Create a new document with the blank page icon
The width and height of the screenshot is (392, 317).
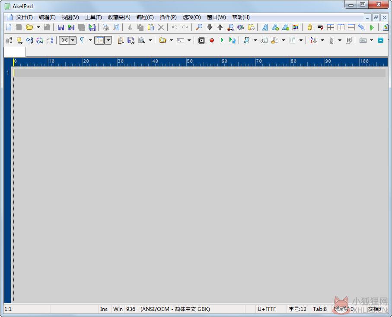[x=9, y=27]
